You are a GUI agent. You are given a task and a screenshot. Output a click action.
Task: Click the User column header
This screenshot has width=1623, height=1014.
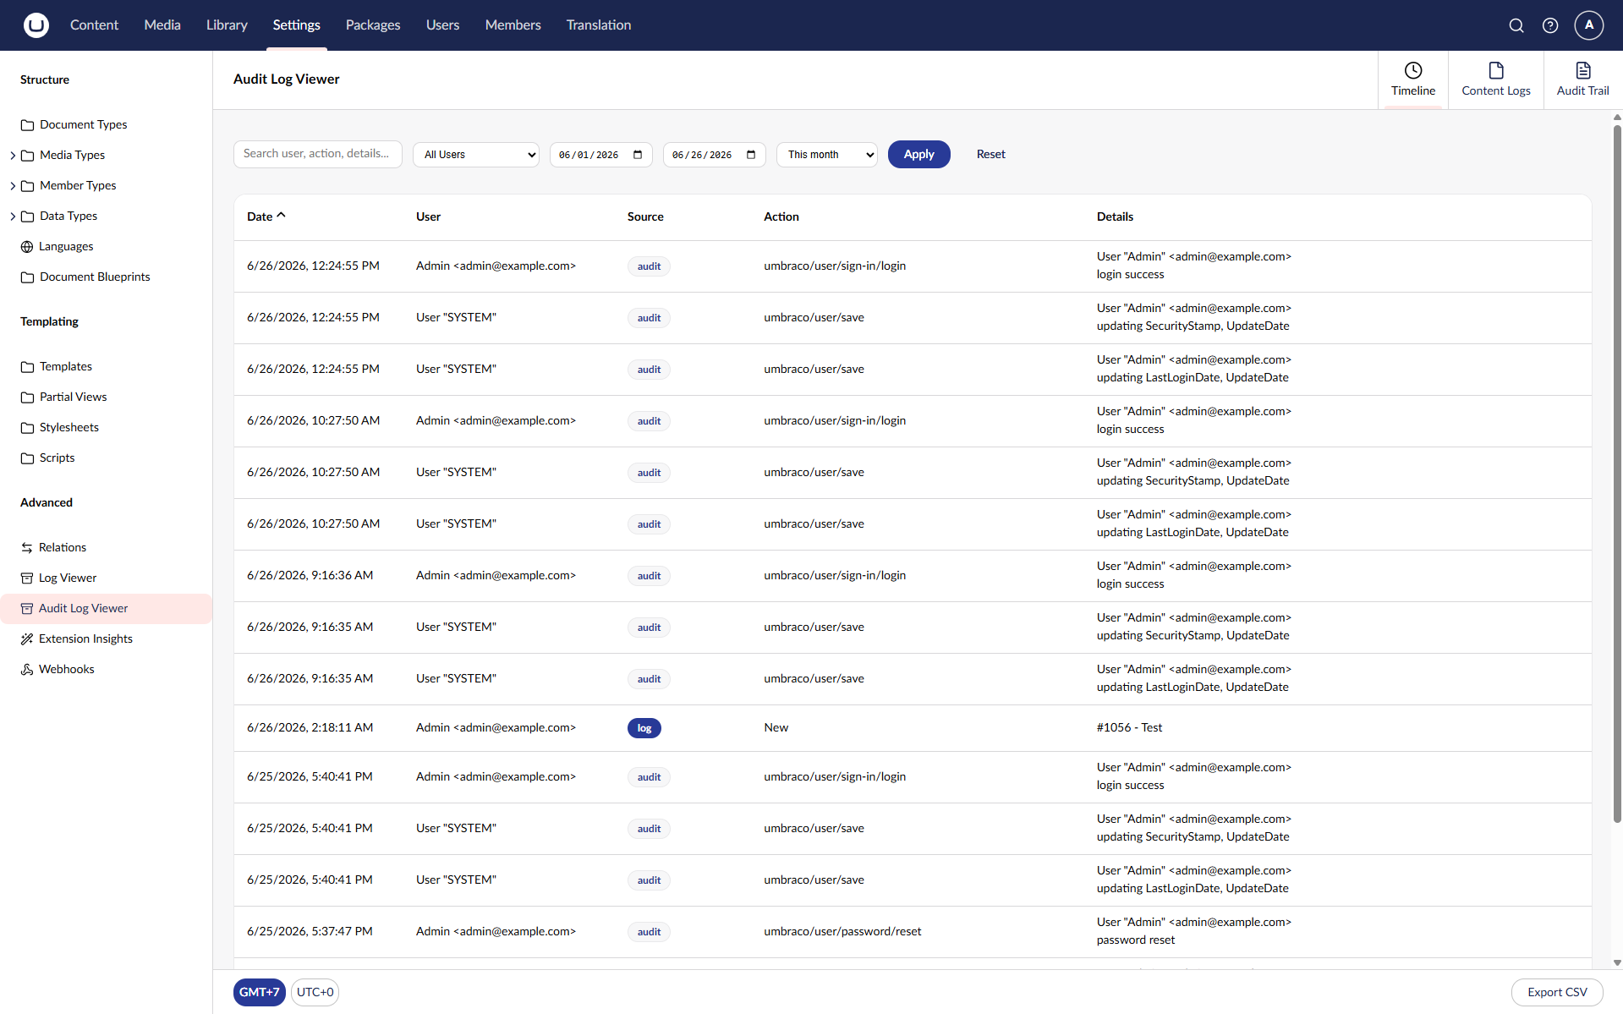click(428, 217)
